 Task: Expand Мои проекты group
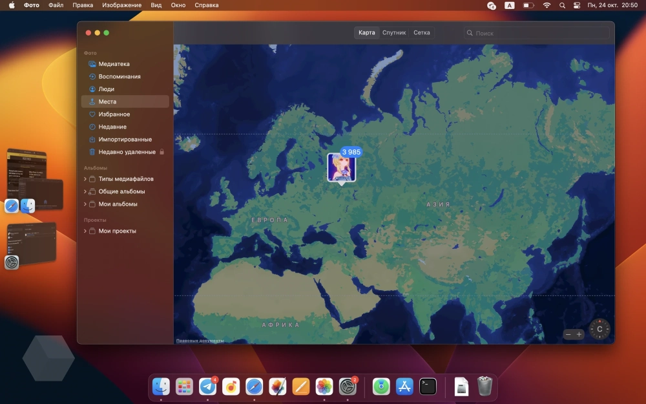(x=85, y=231)
